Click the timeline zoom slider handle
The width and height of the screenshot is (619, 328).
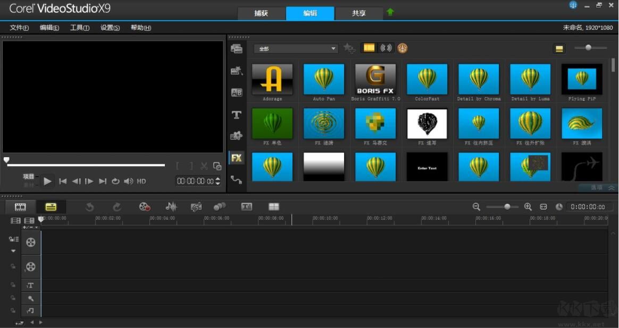point(507,207)
